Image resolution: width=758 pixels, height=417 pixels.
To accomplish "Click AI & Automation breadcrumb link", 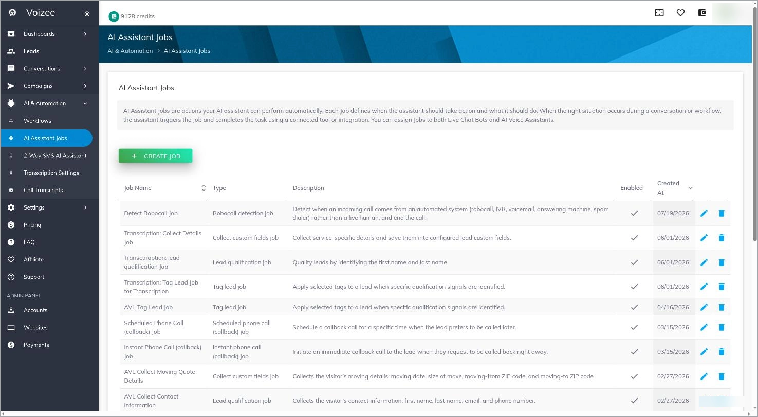I will tap(130, 51).
